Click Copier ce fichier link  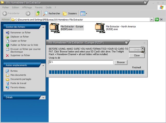pyautogui.click(x=18, y=41)
